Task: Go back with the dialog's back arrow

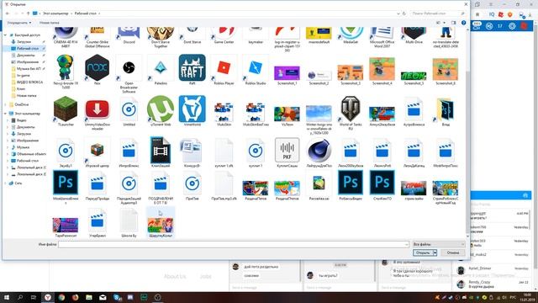Action: click(x=8, y=13)
